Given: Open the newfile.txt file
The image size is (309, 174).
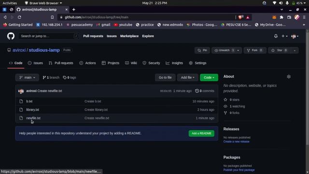Looking at the screenshot, I should [33, 118].
